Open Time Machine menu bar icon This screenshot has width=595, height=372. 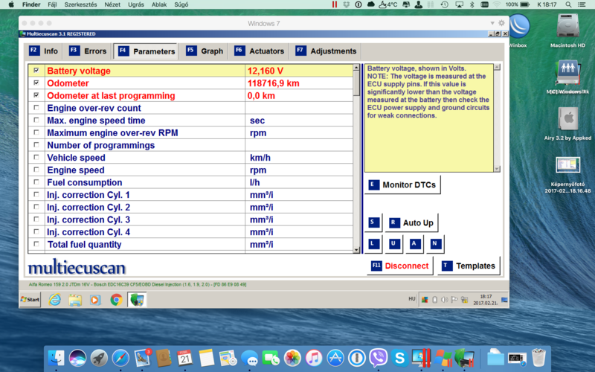pos(444,4)
